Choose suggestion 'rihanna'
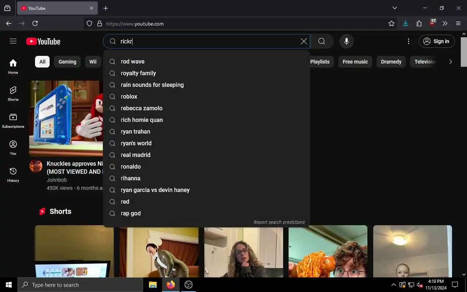 pyautogui.click(x=207, y=178)
